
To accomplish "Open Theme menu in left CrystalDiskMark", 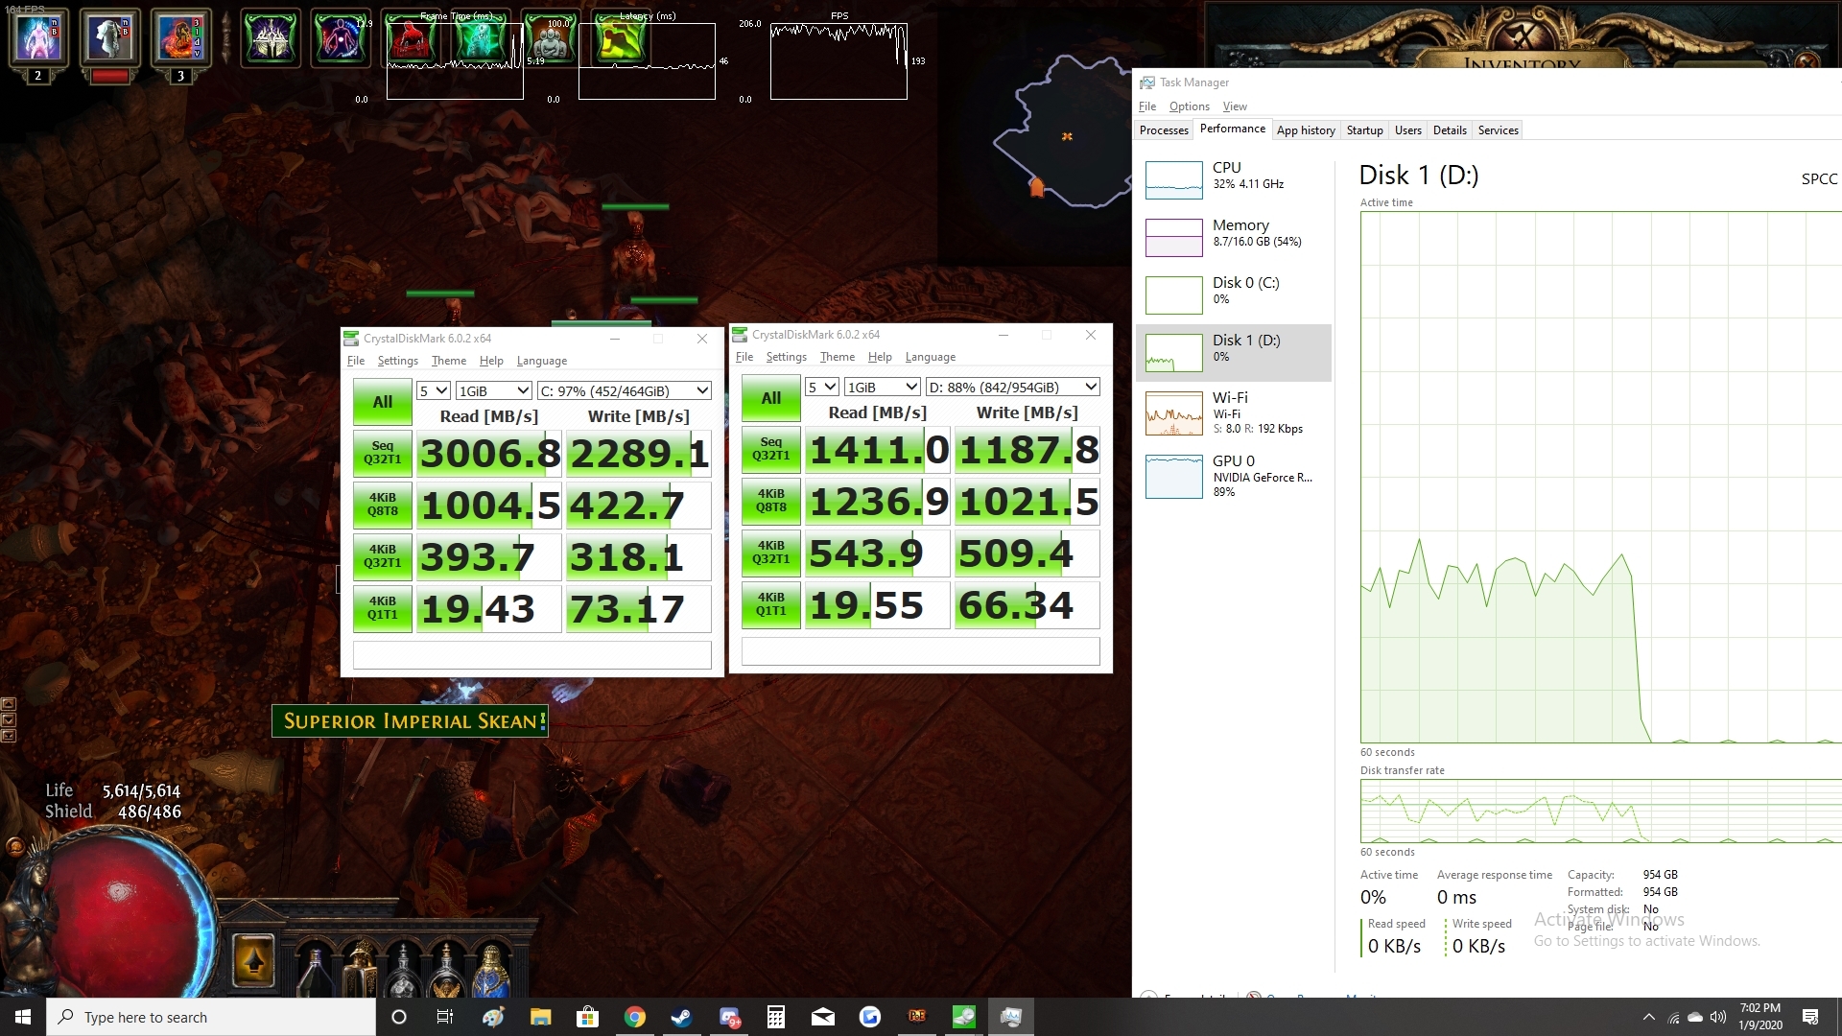I will 448,361.
